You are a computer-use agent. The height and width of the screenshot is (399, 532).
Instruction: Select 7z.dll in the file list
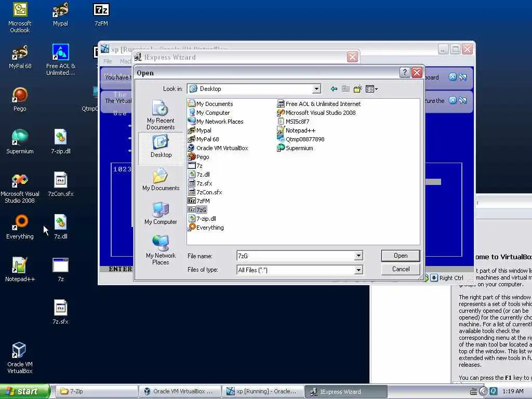199,175
